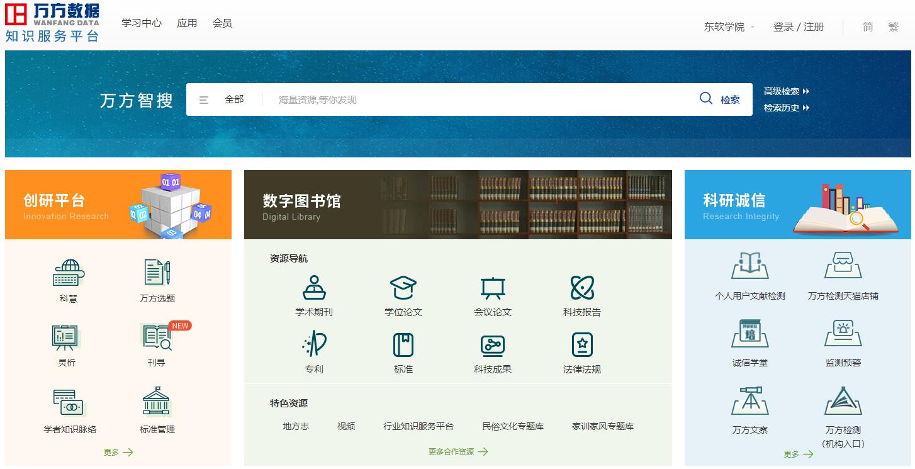Open the 专利 patent icon
The image size is (915, 469).
314,345
